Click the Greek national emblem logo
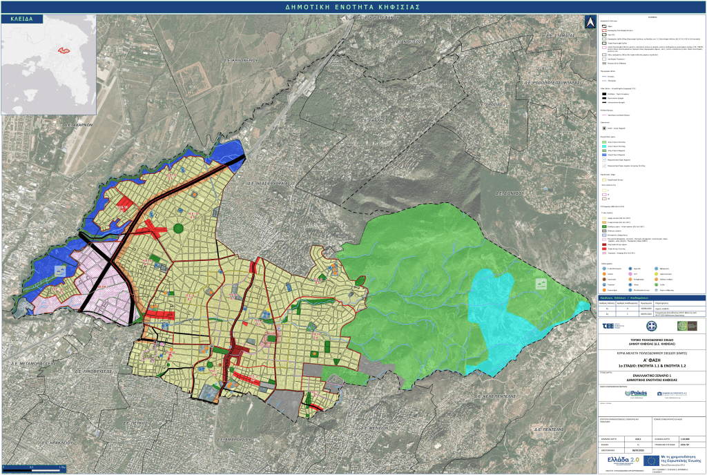The width and height of the screenshot is (707, 475). pos(651,326)
